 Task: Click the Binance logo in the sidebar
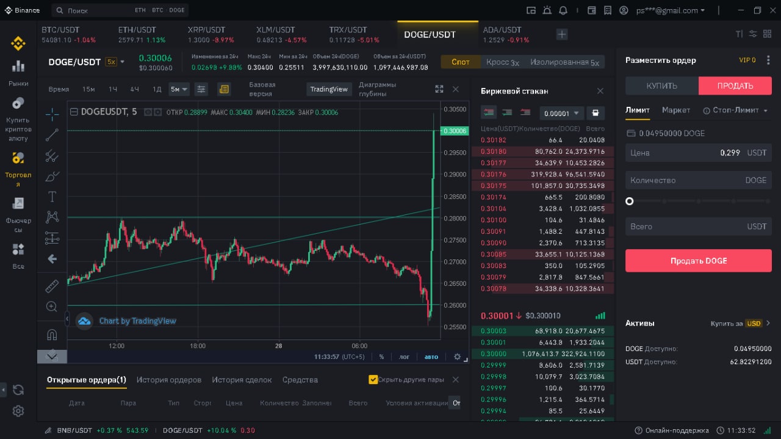[18, 44]
